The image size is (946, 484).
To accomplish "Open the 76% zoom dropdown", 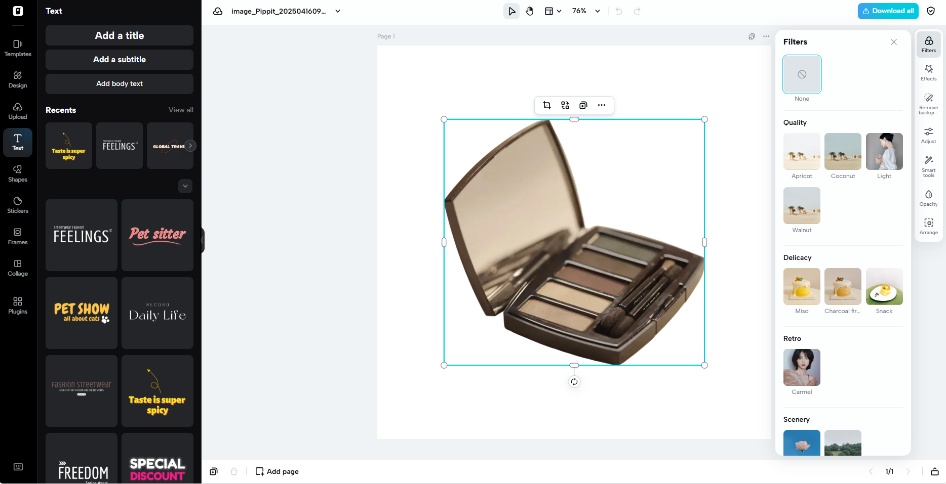I will click(x=586, y=11).
